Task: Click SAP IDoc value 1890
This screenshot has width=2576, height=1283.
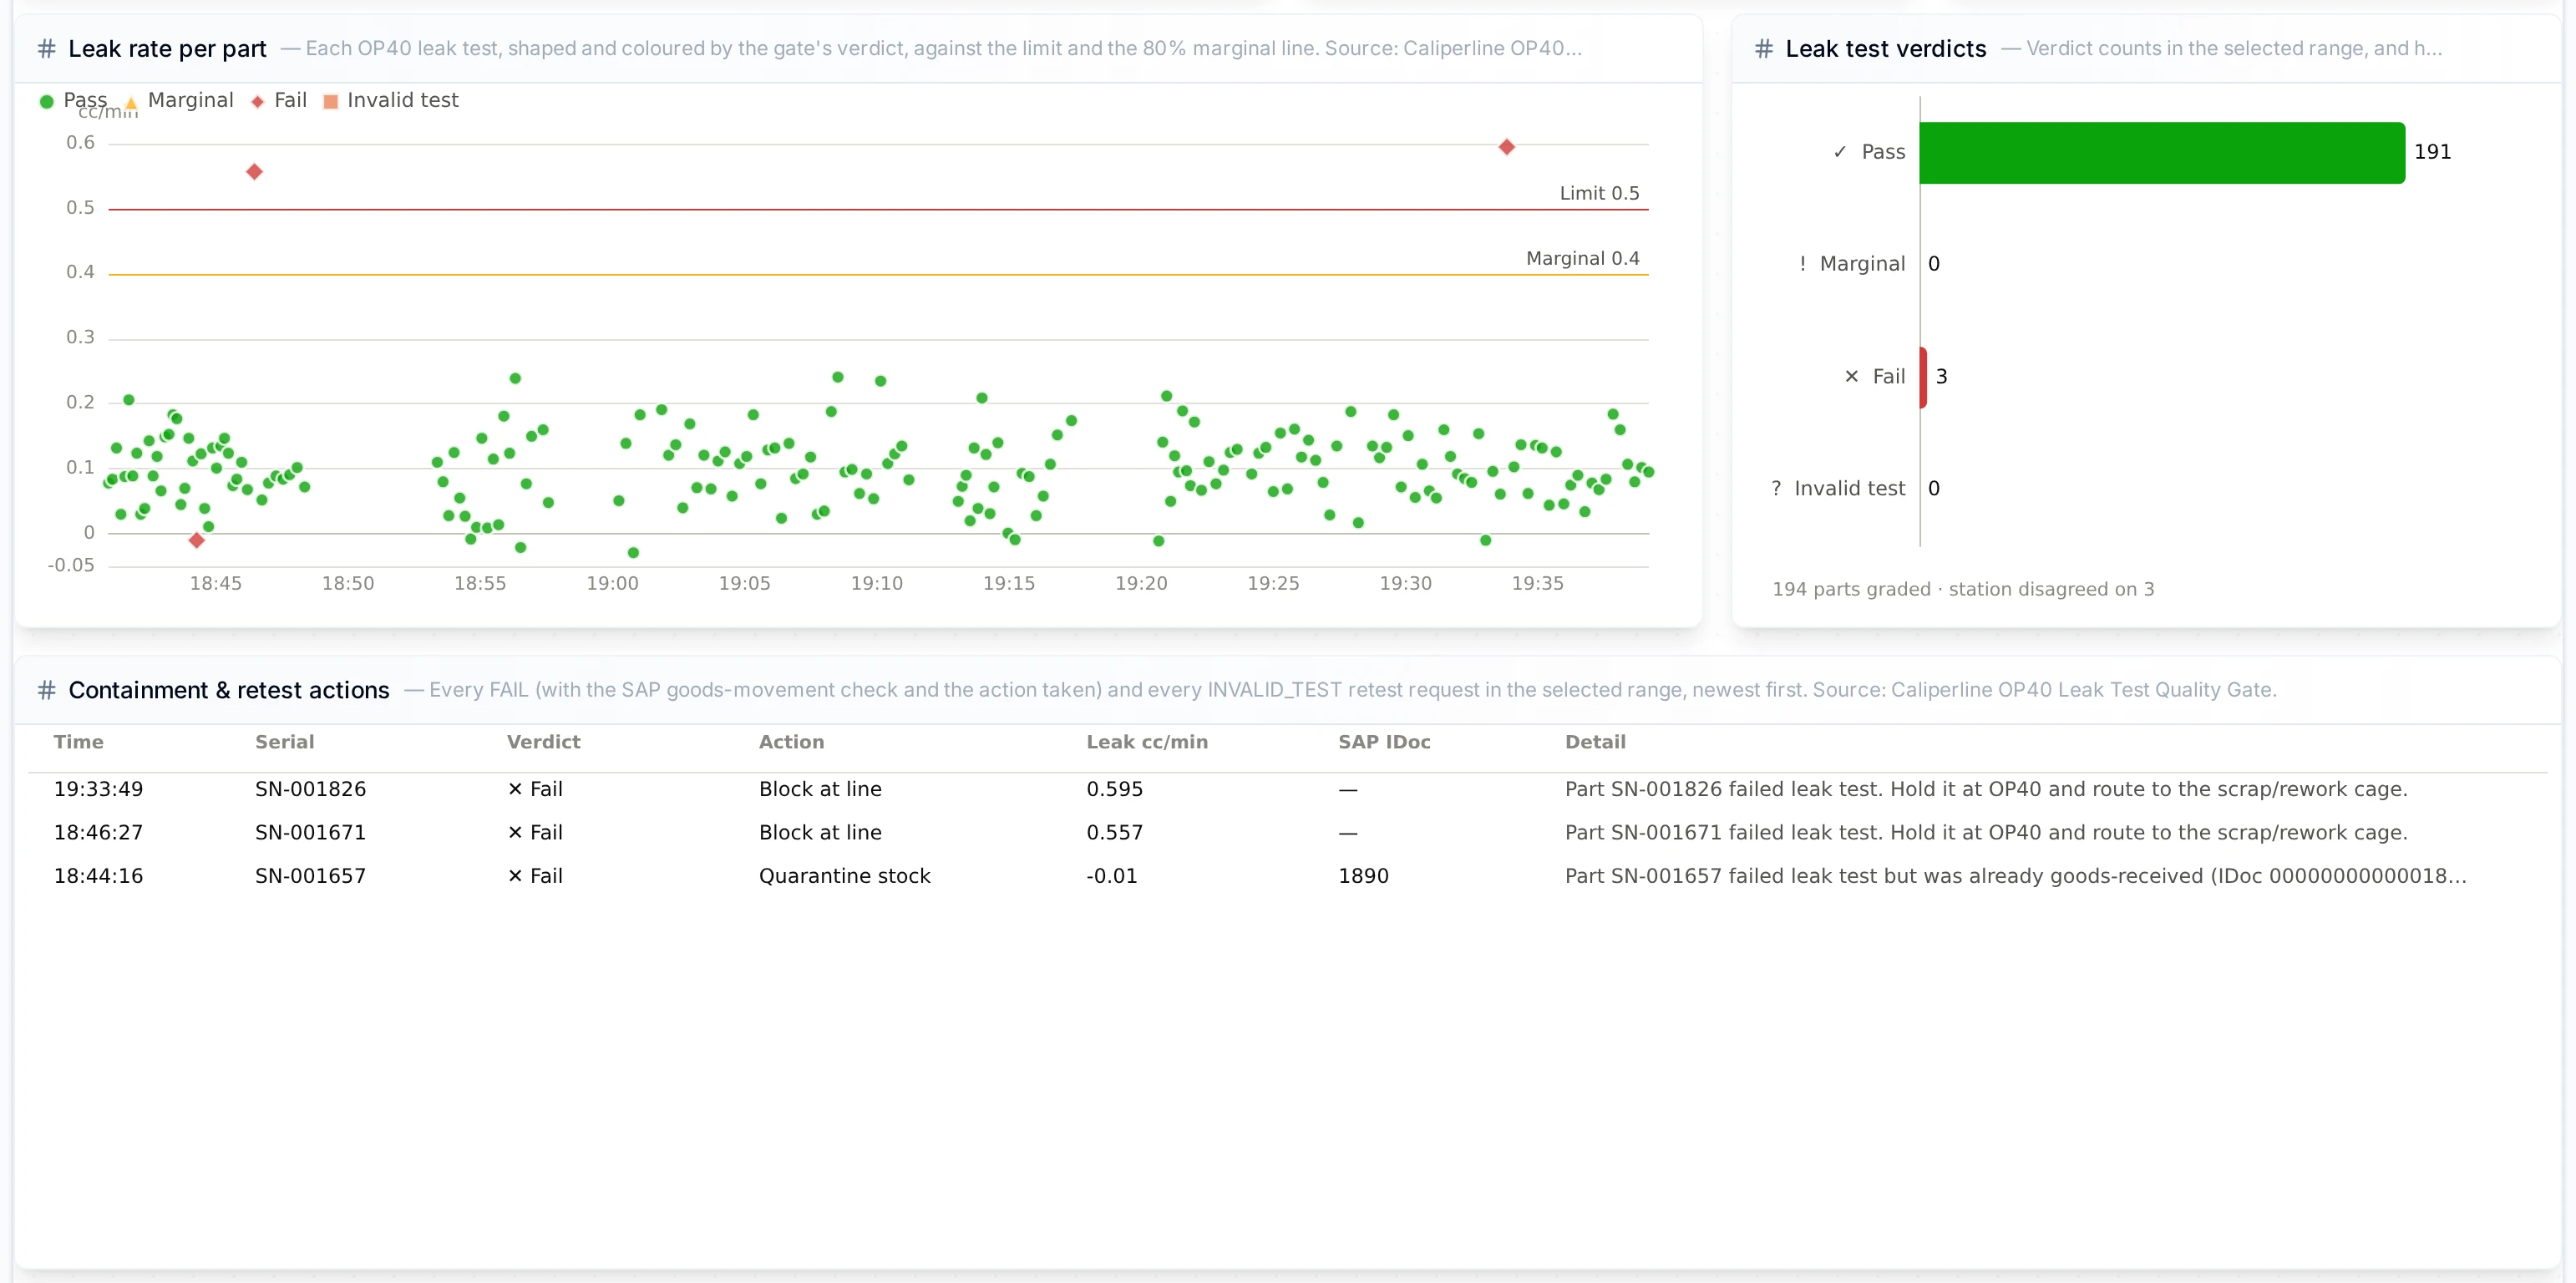Action: coord(1363,876)
